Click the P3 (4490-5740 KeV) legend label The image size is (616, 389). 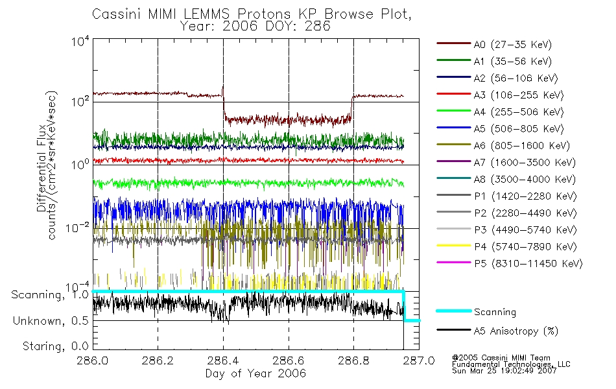click(526, 230)
